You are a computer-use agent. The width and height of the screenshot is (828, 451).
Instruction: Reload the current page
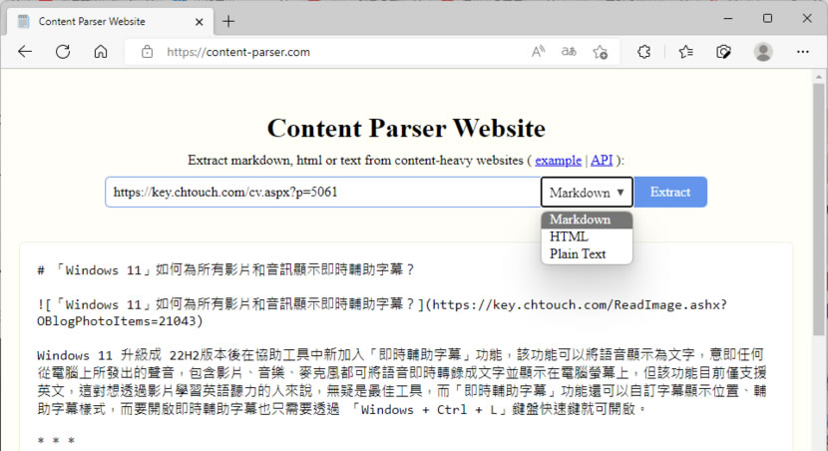pyautogui.click(x=63, y=52)
